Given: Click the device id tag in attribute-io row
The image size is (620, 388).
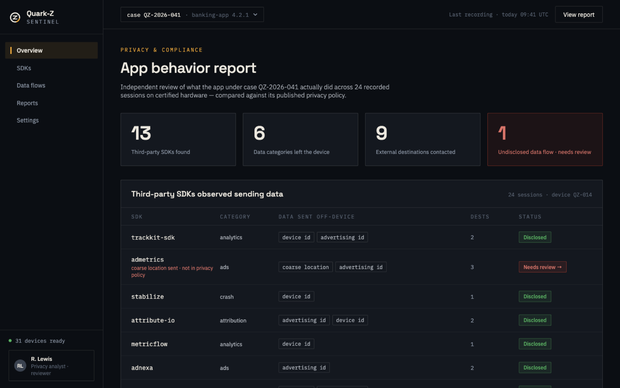Looking at the screenshot, I should tap(350, 320).
